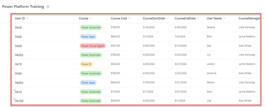Open item PA092
The width and height of the screenshot is (265, 107).
[x=19, y=83]
